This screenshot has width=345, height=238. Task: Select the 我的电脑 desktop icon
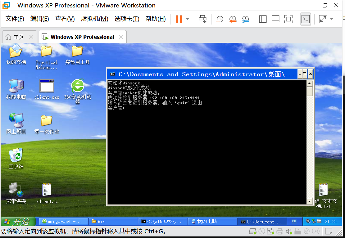click(16, 89)
